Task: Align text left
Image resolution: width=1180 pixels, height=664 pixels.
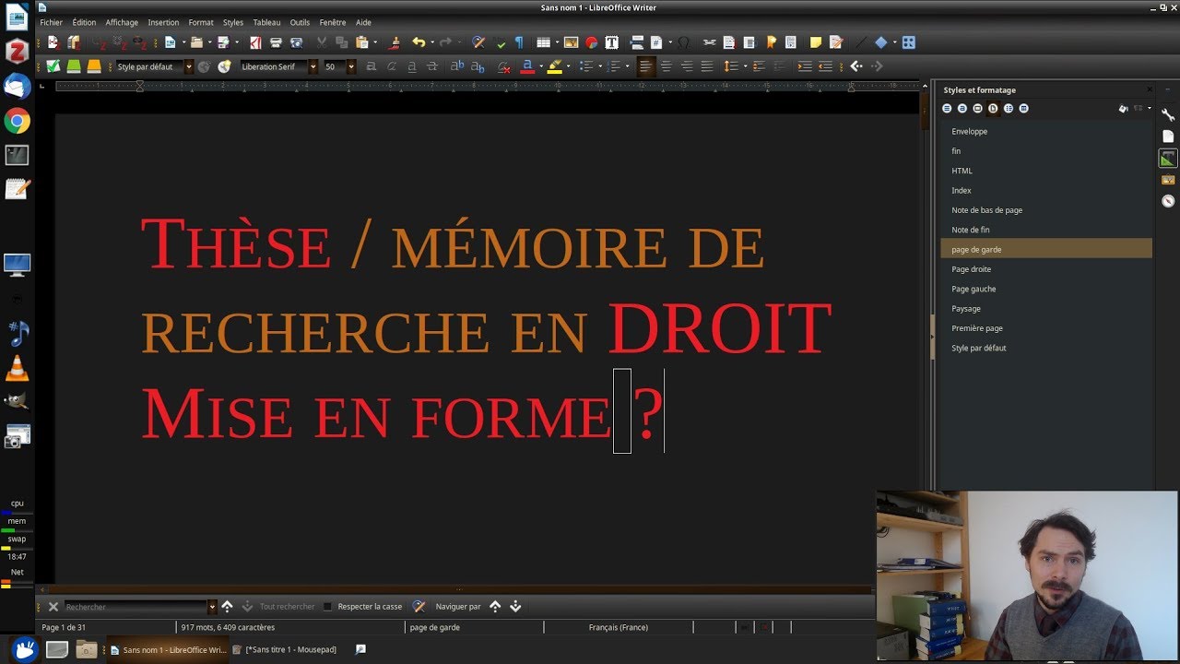Action: pos(646,66)
